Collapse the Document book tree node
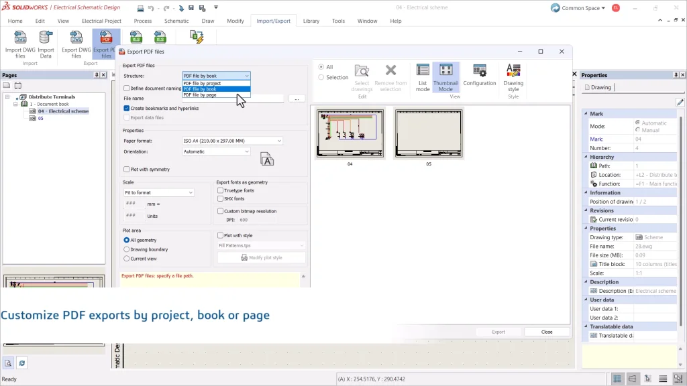Image resolution: width=687 pixels, height=386 pixels. click(x=15, y=104)
